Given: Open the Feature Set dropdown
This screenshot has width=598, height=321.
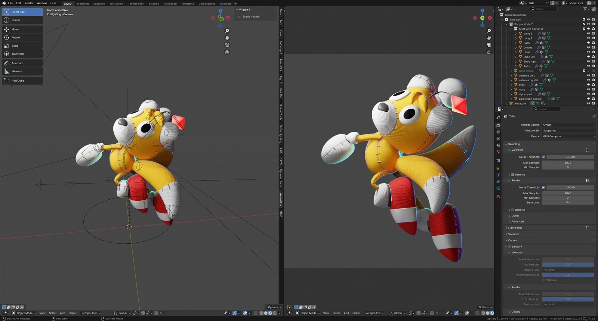Looking at the screenshot, I should pyautogui.click(x=568, y=131).
